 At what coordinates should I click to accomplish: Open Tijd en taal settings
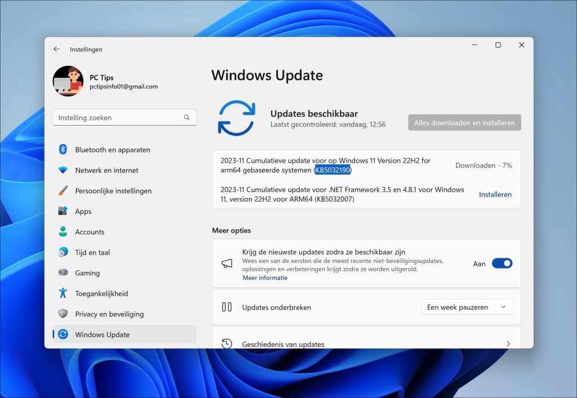pos(125,252)
